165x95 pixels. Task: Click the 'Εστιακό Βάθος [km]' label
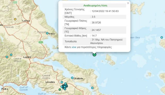[x=76, y=36]
